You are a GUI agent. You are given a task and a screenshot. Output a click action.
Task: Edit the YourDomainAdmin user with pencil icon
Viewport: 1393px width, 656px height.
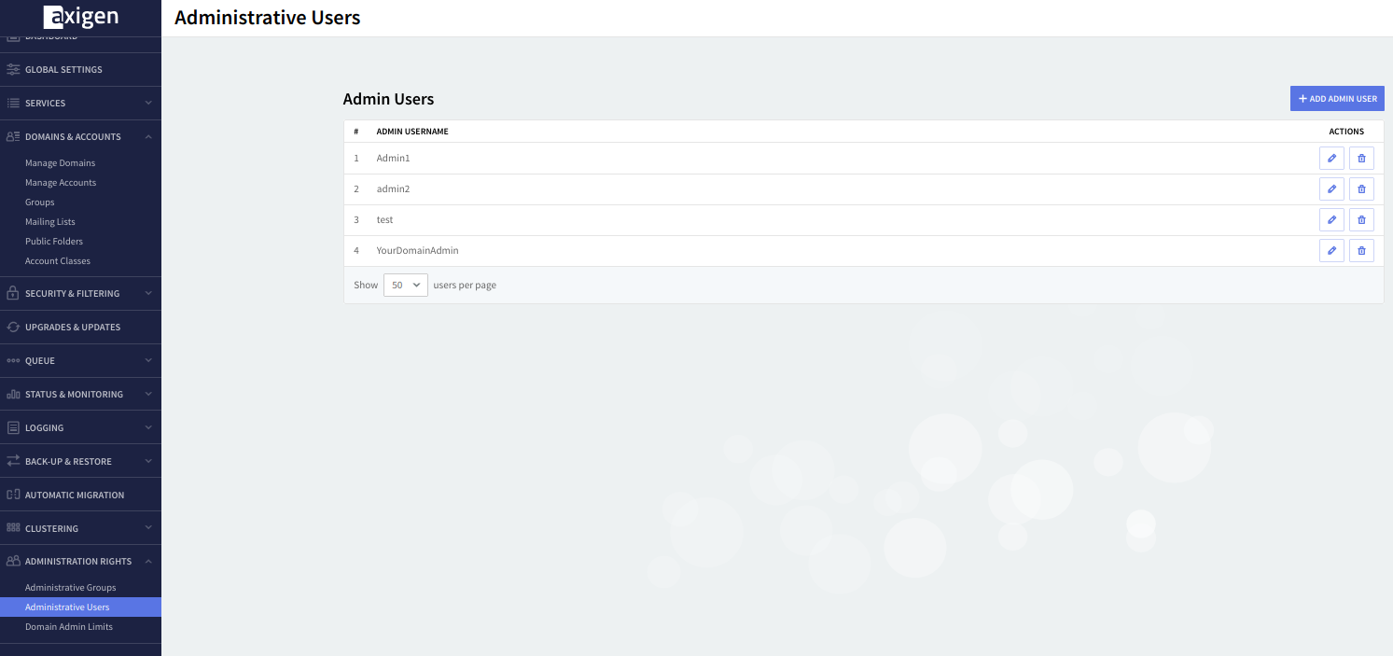[1331, 251]
